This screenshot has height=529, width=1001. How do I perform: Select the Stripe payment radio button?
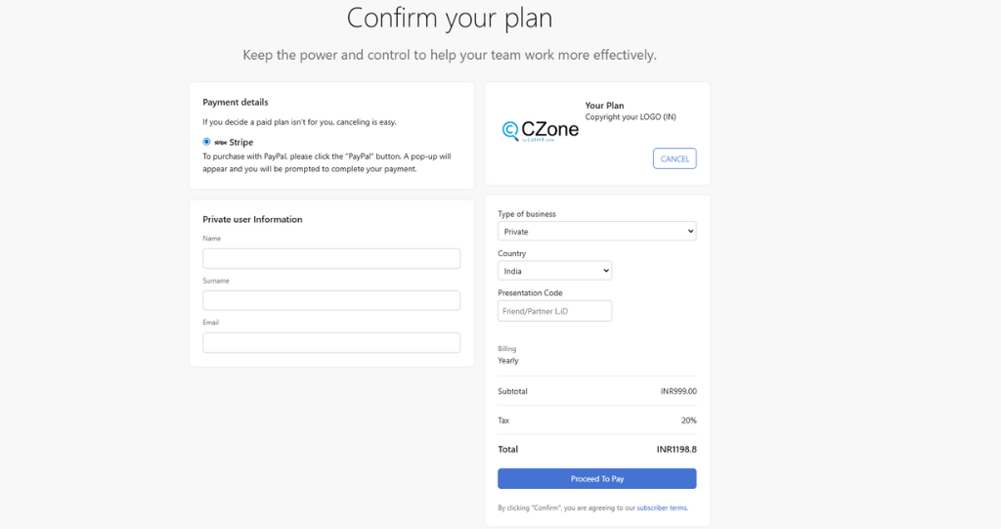207,142
